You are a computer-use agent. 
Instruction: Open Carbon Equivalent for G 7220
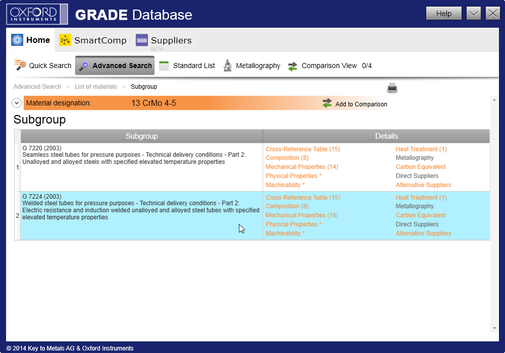pos(421,167)
